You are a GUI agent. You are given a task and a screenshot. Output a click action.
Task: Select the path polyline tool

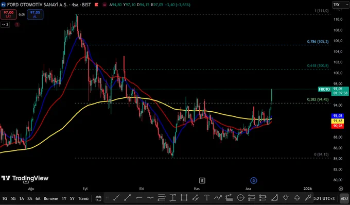(218, 198)
